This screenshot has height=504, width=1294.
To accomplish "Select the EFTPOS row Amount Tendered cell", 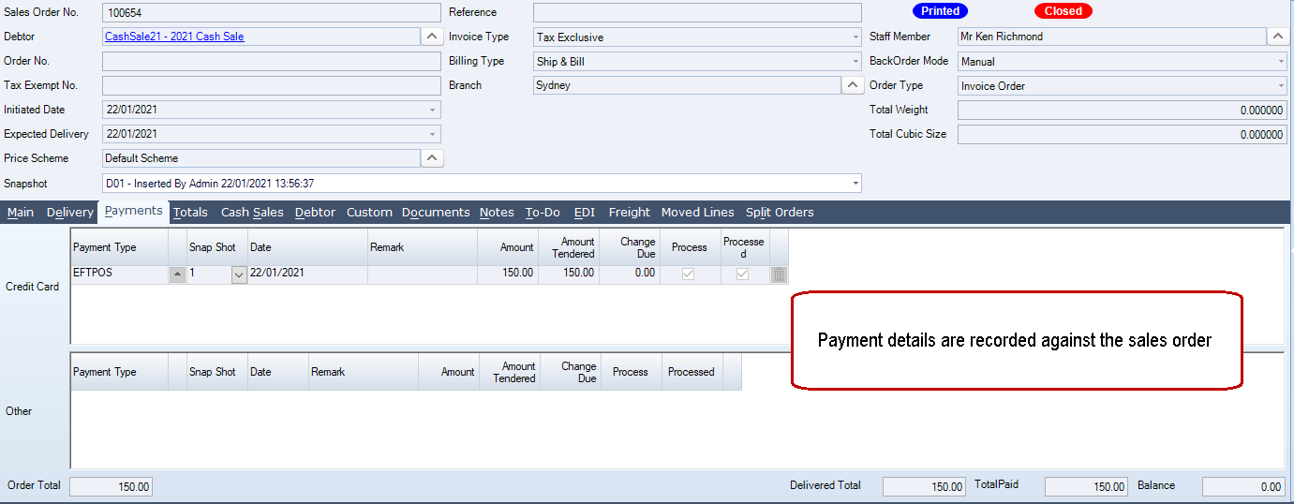I will click(x=568, y=274).
